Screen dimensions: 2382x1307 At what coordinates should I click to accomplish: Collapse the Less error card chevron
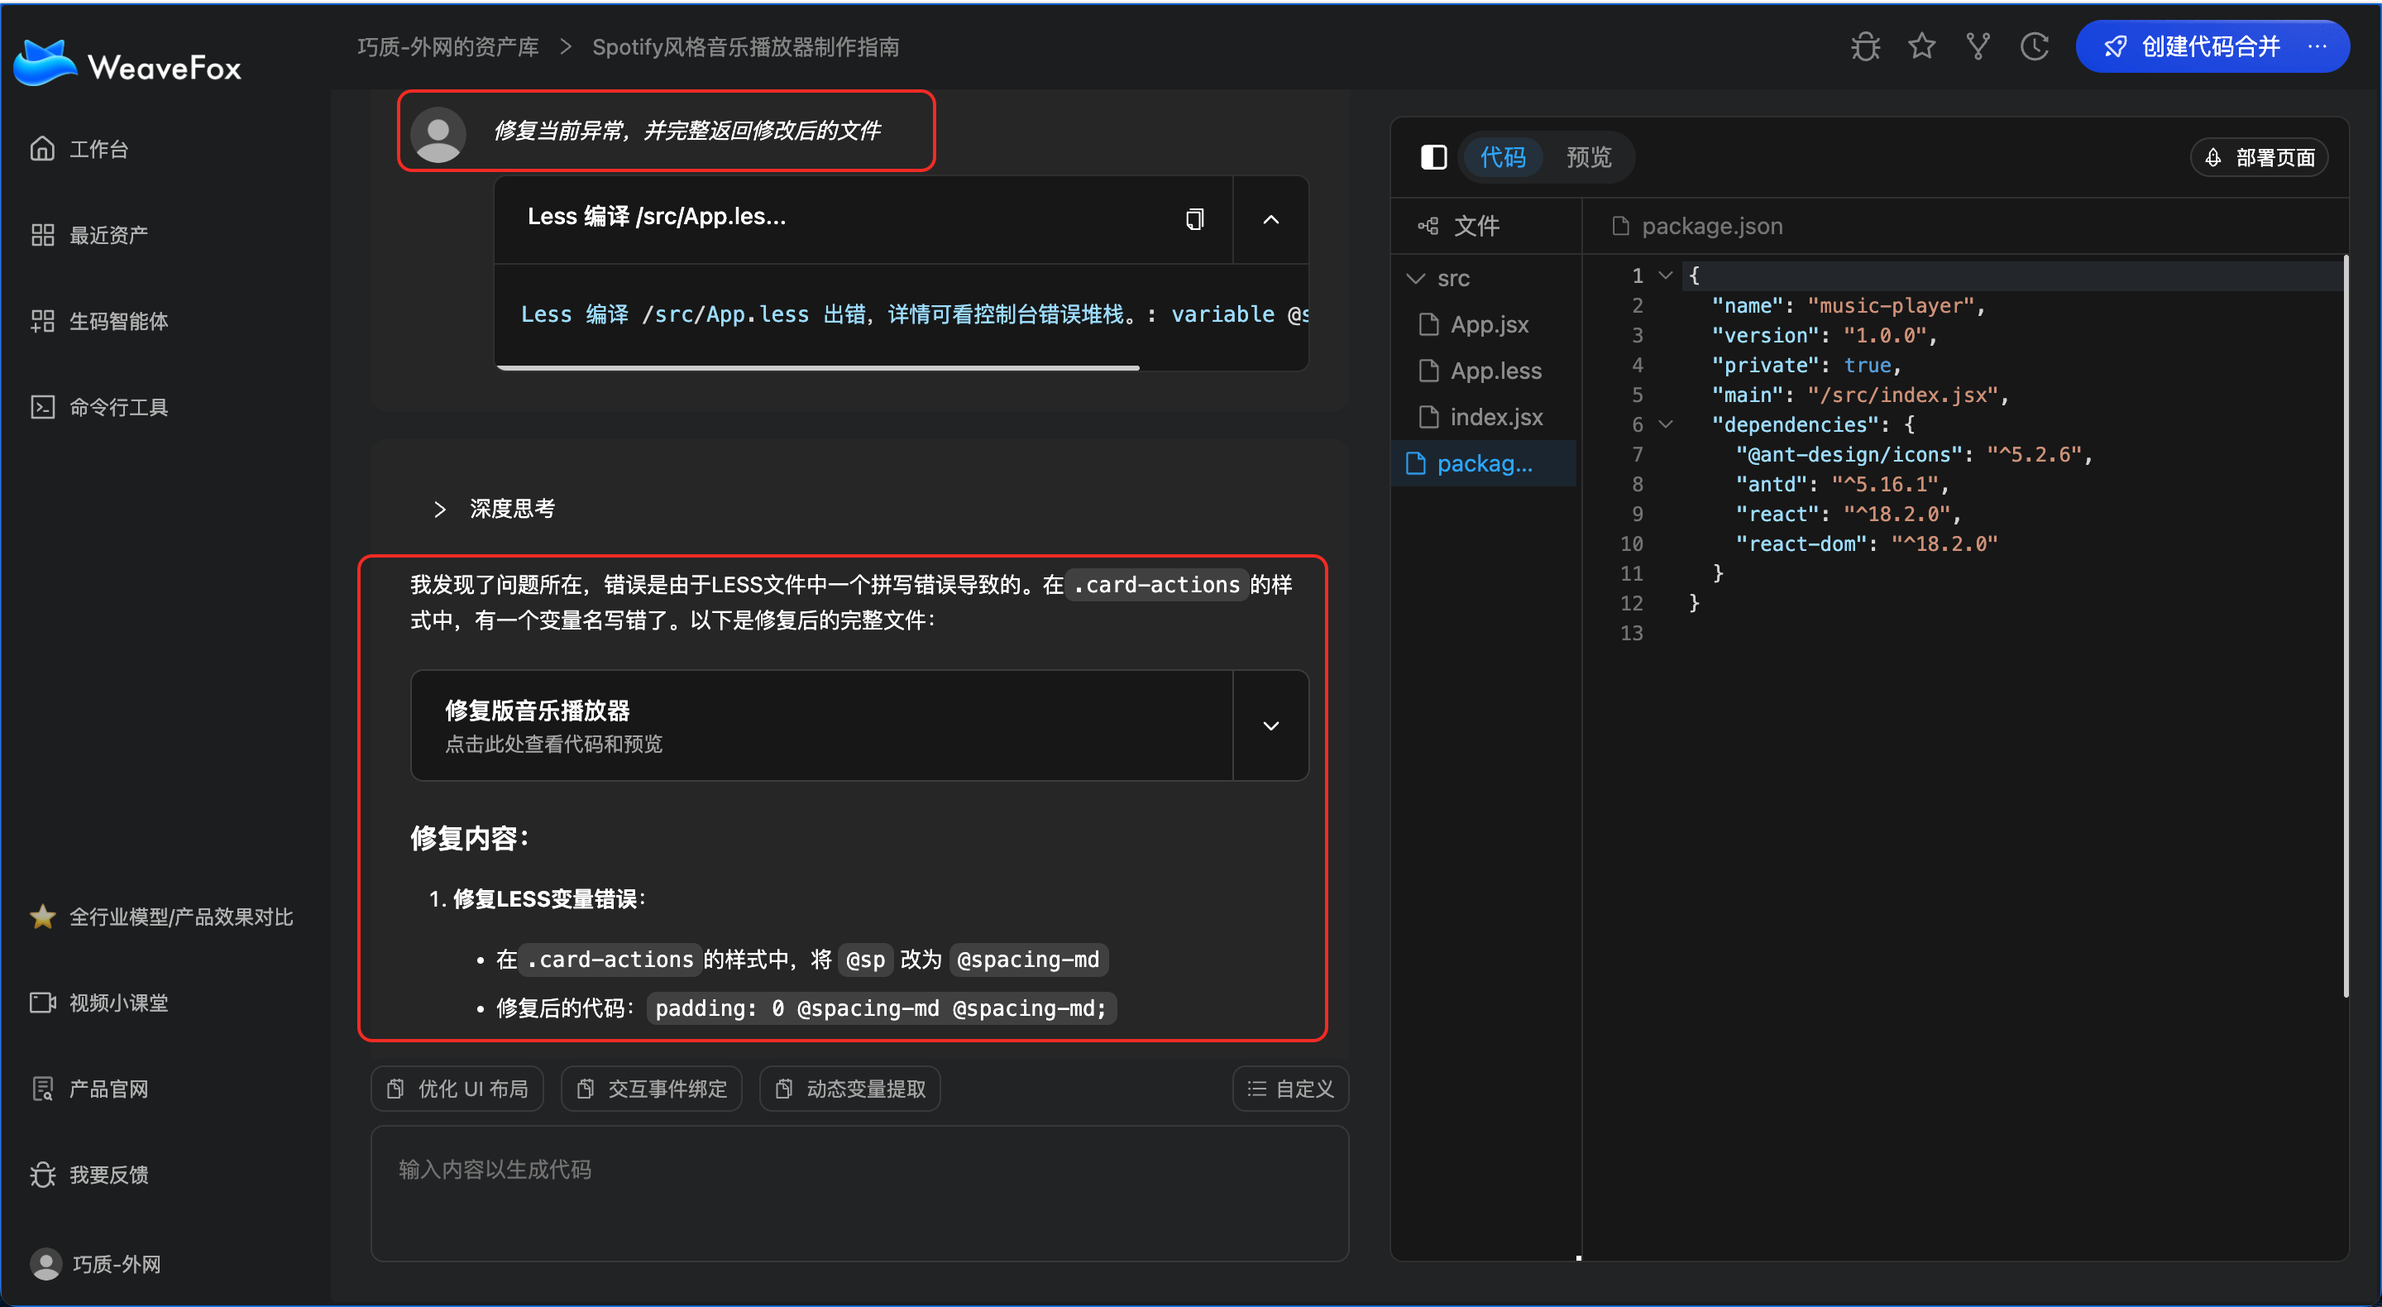(1270, 219)
